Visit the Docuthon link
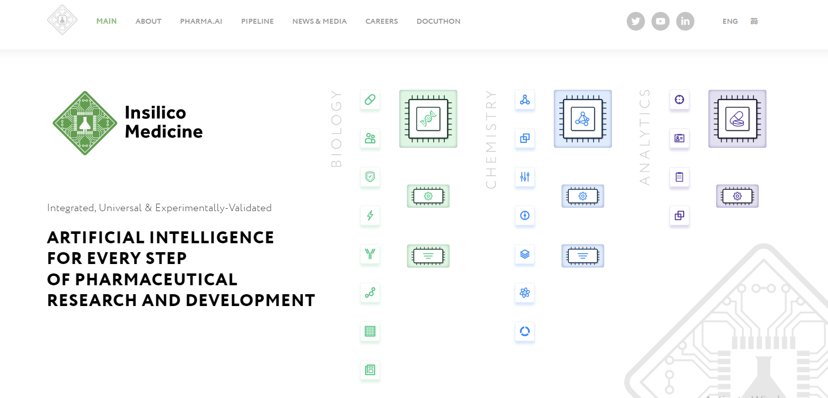 coord(438,21)
